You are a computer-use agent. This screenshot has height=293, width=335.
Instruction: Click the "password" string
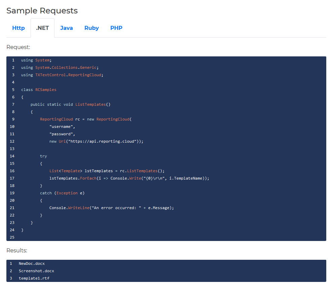[61, 134]
